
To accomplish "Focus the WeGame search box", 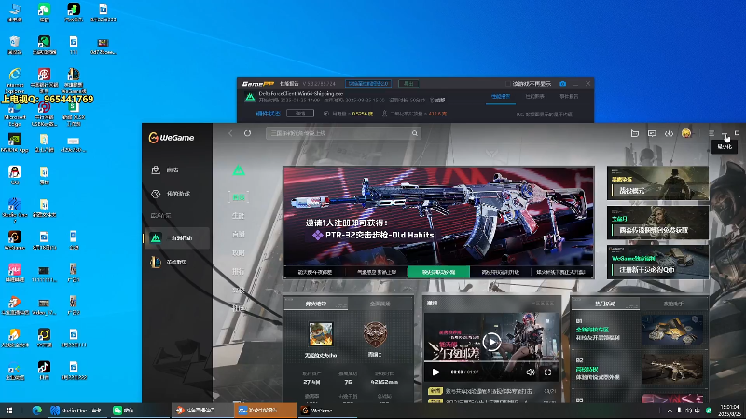I will tap(343, 133).
